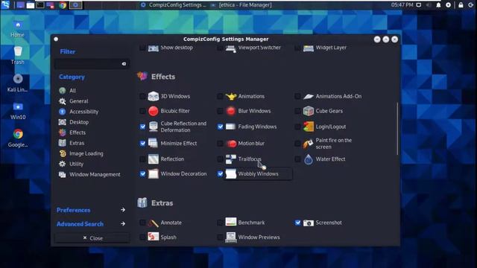Open the Fading Windows plugin icon
Image resolution: width=477 pixels, height=268 pixels.
[x=230, y=127]
